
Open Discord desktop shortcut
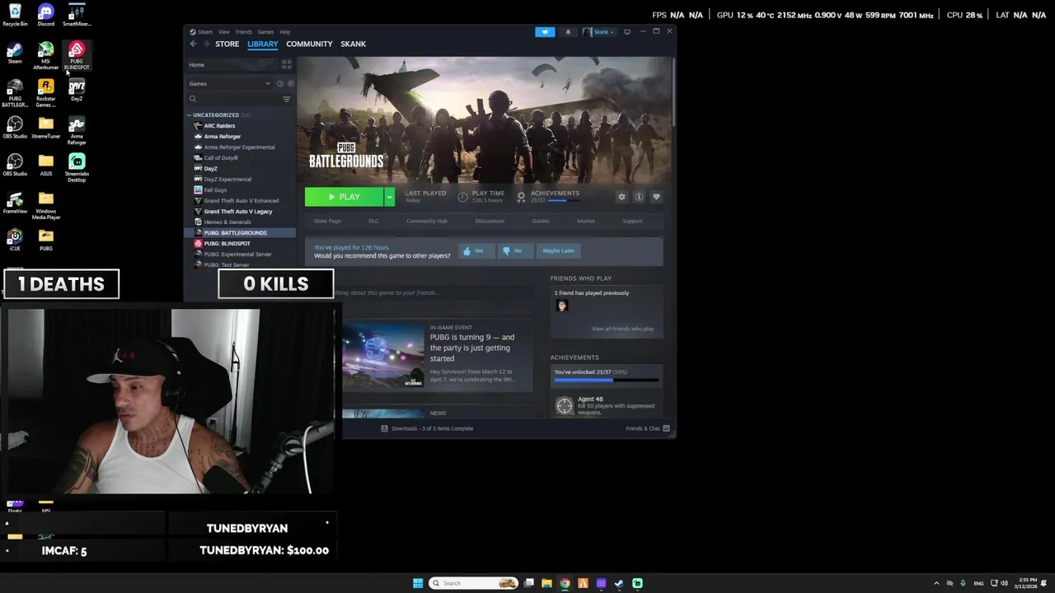[x=46, y=15]
